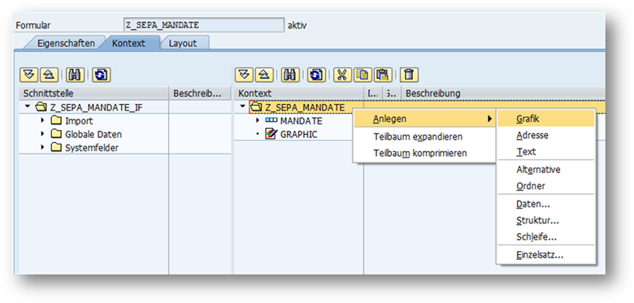Image resolution: width=634 pixels, height=303 pixels.
Task: Select Alternative from the submenu
Action: click(546, 170)
